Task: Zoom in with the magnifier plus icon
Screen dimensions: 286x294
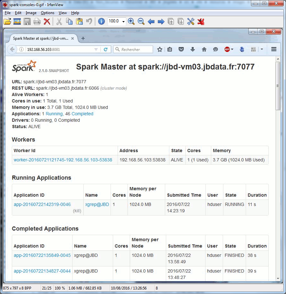Action: [131, 21]
